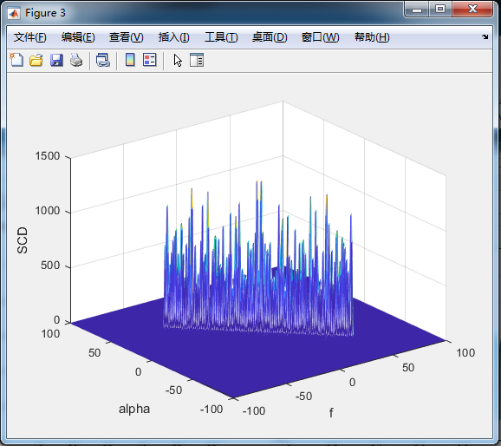Open a file with folder icon

pos(36,60)
